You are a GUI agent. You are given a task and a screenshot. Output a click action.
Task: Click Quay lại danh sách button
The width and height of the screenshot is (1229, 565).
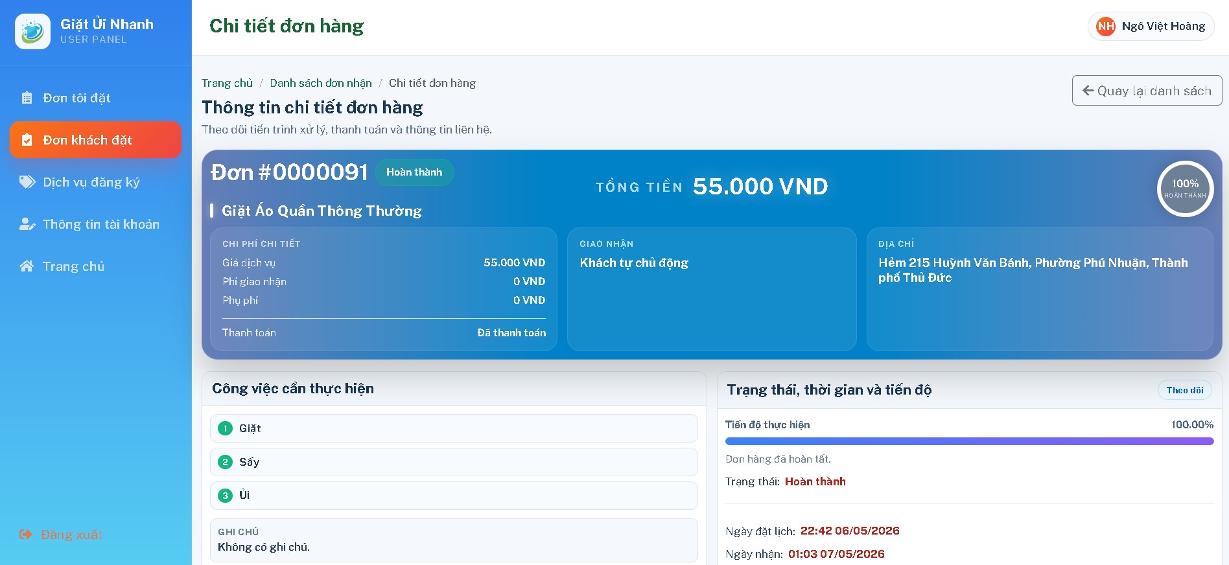(x=1147, y=91)
